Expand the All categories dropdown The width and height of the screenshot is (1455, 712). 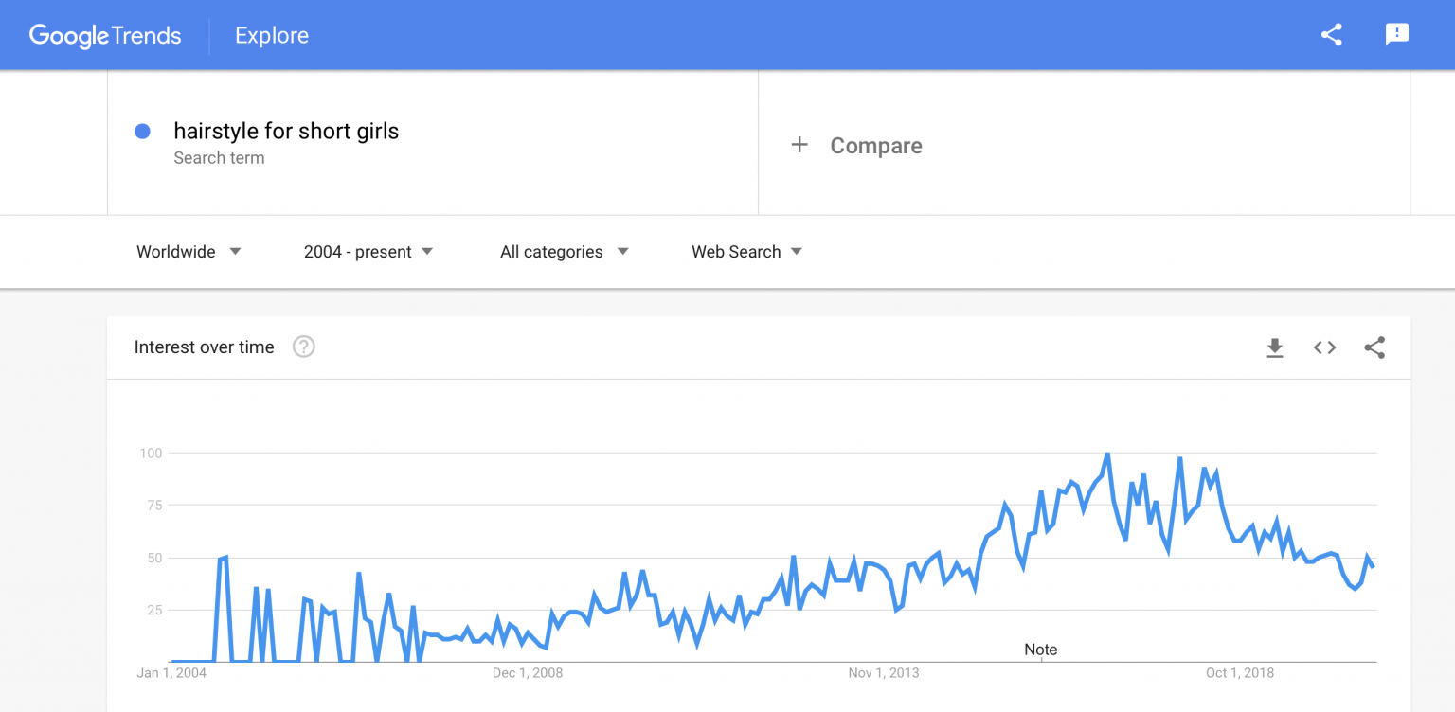point(564,252)
